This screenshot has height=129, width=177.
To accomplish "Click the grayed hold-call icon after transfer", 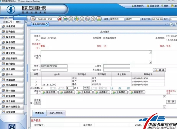I will point(71,19).
